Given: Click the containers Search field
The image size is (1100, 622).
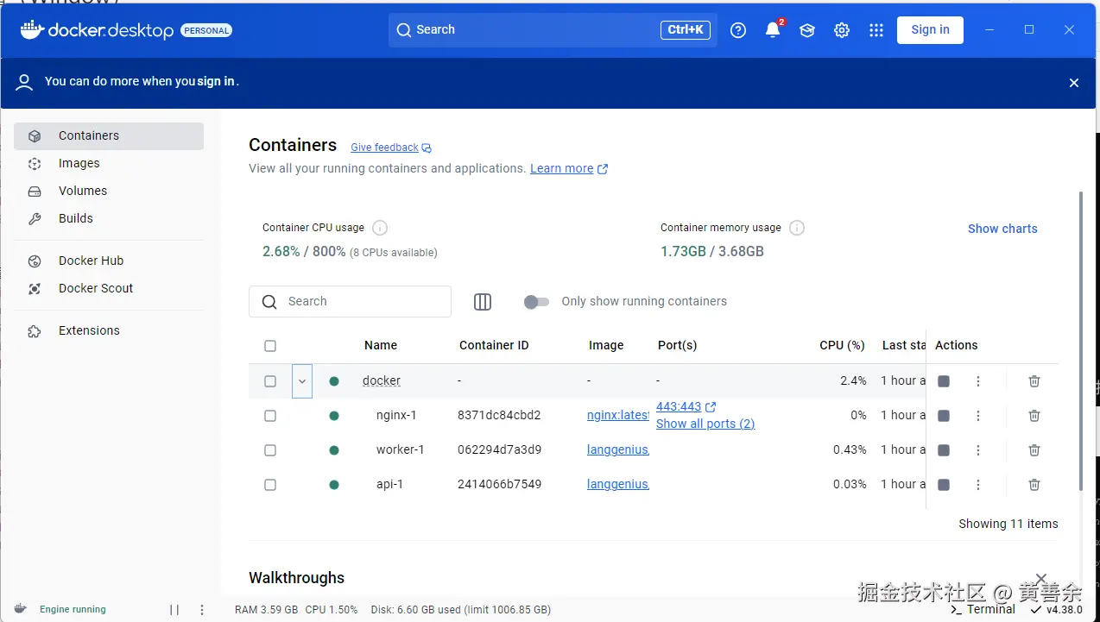Looking at the screenshot, I should [x=350, y=302].
